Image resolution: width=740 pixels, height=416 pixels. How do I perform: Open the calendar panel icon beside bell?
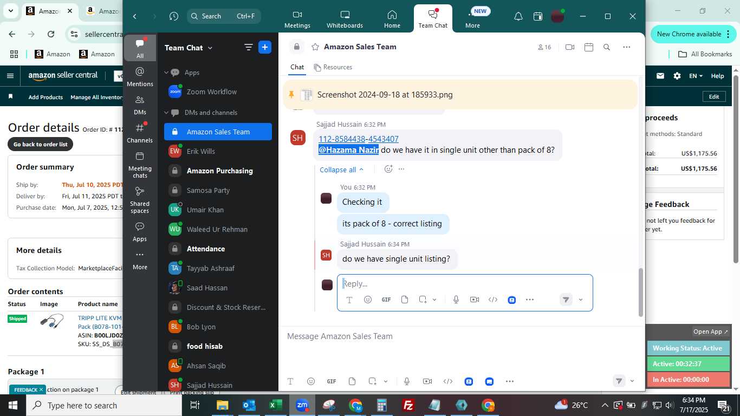[538, 16]
